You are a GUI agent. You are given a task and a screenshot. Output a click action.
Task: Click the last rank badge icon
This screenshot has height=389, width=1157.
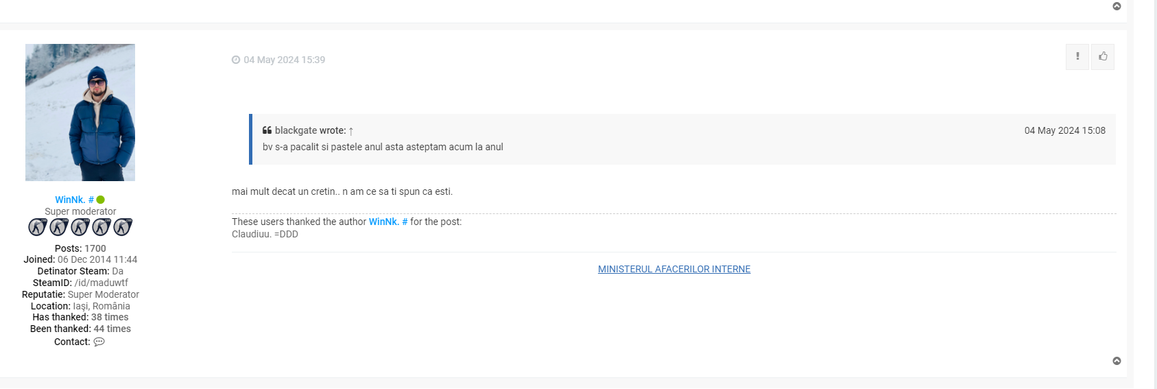[123, 226]
